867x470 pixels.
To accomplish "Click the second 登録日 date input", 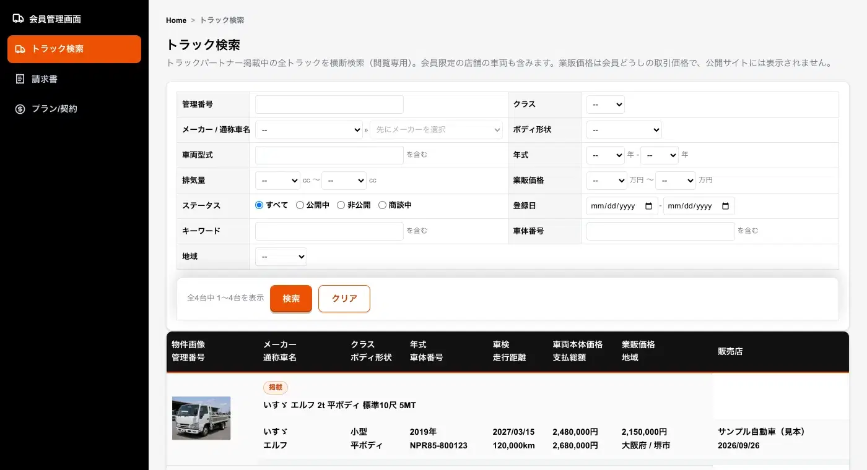I will coord(699,206).
